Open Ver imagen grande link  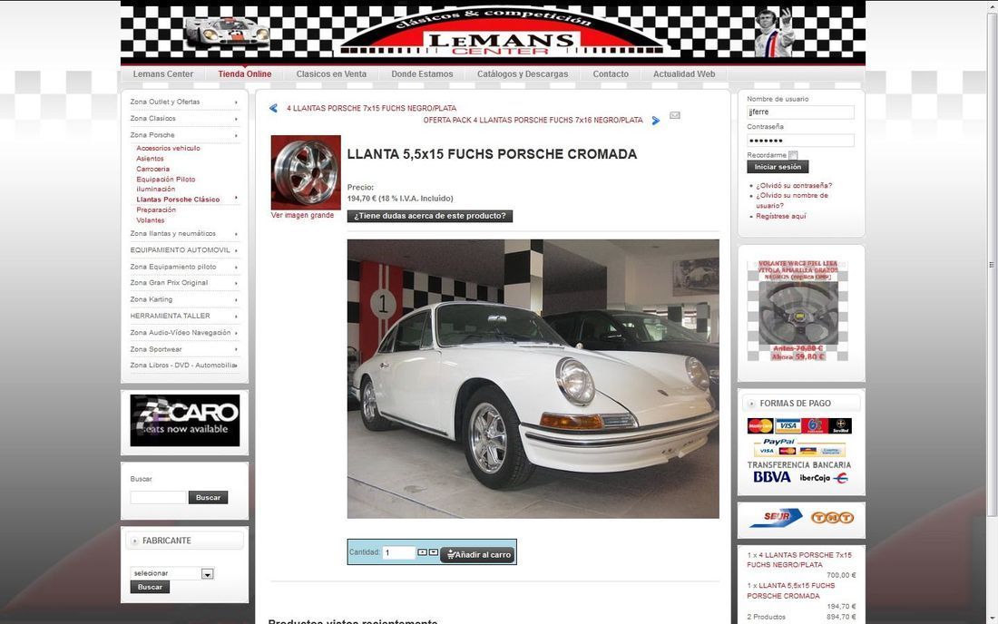click(302, 215)
